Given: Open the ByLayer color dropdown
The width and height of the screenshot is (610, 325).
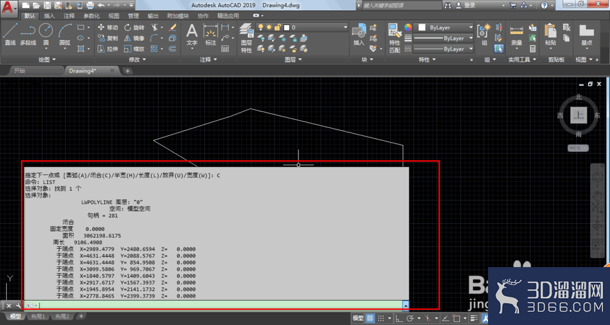Looking at the screenshot, I should 443,27.
